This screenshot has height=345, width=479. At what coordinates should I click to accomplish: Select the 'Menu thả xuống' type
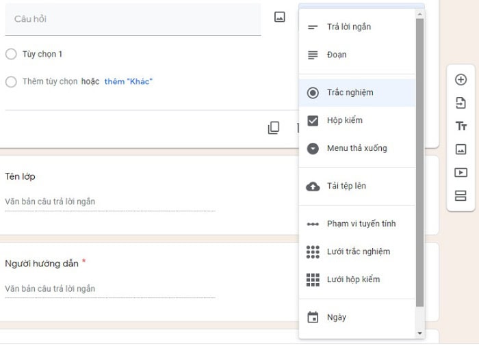point(357,148)
